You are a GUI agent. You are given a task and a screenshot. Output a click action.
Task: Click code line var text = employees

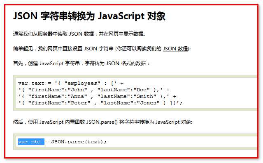point(71,83)
